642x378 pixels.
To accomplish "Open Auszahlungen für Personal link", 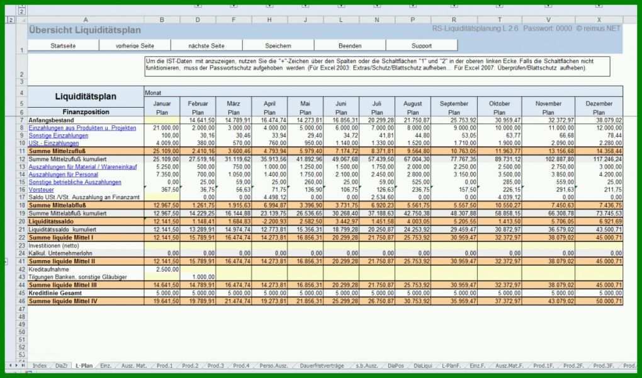I will [x=64, y=175].
